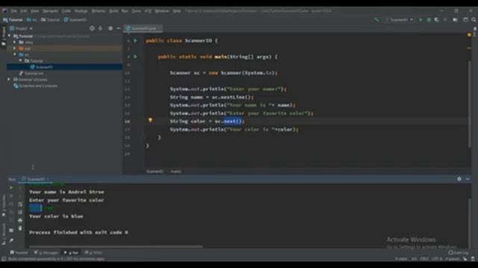Open Event Log in the status bar
Image resolution: width=478 pixels, height=268 pixels.
click(x=459, y=252)
